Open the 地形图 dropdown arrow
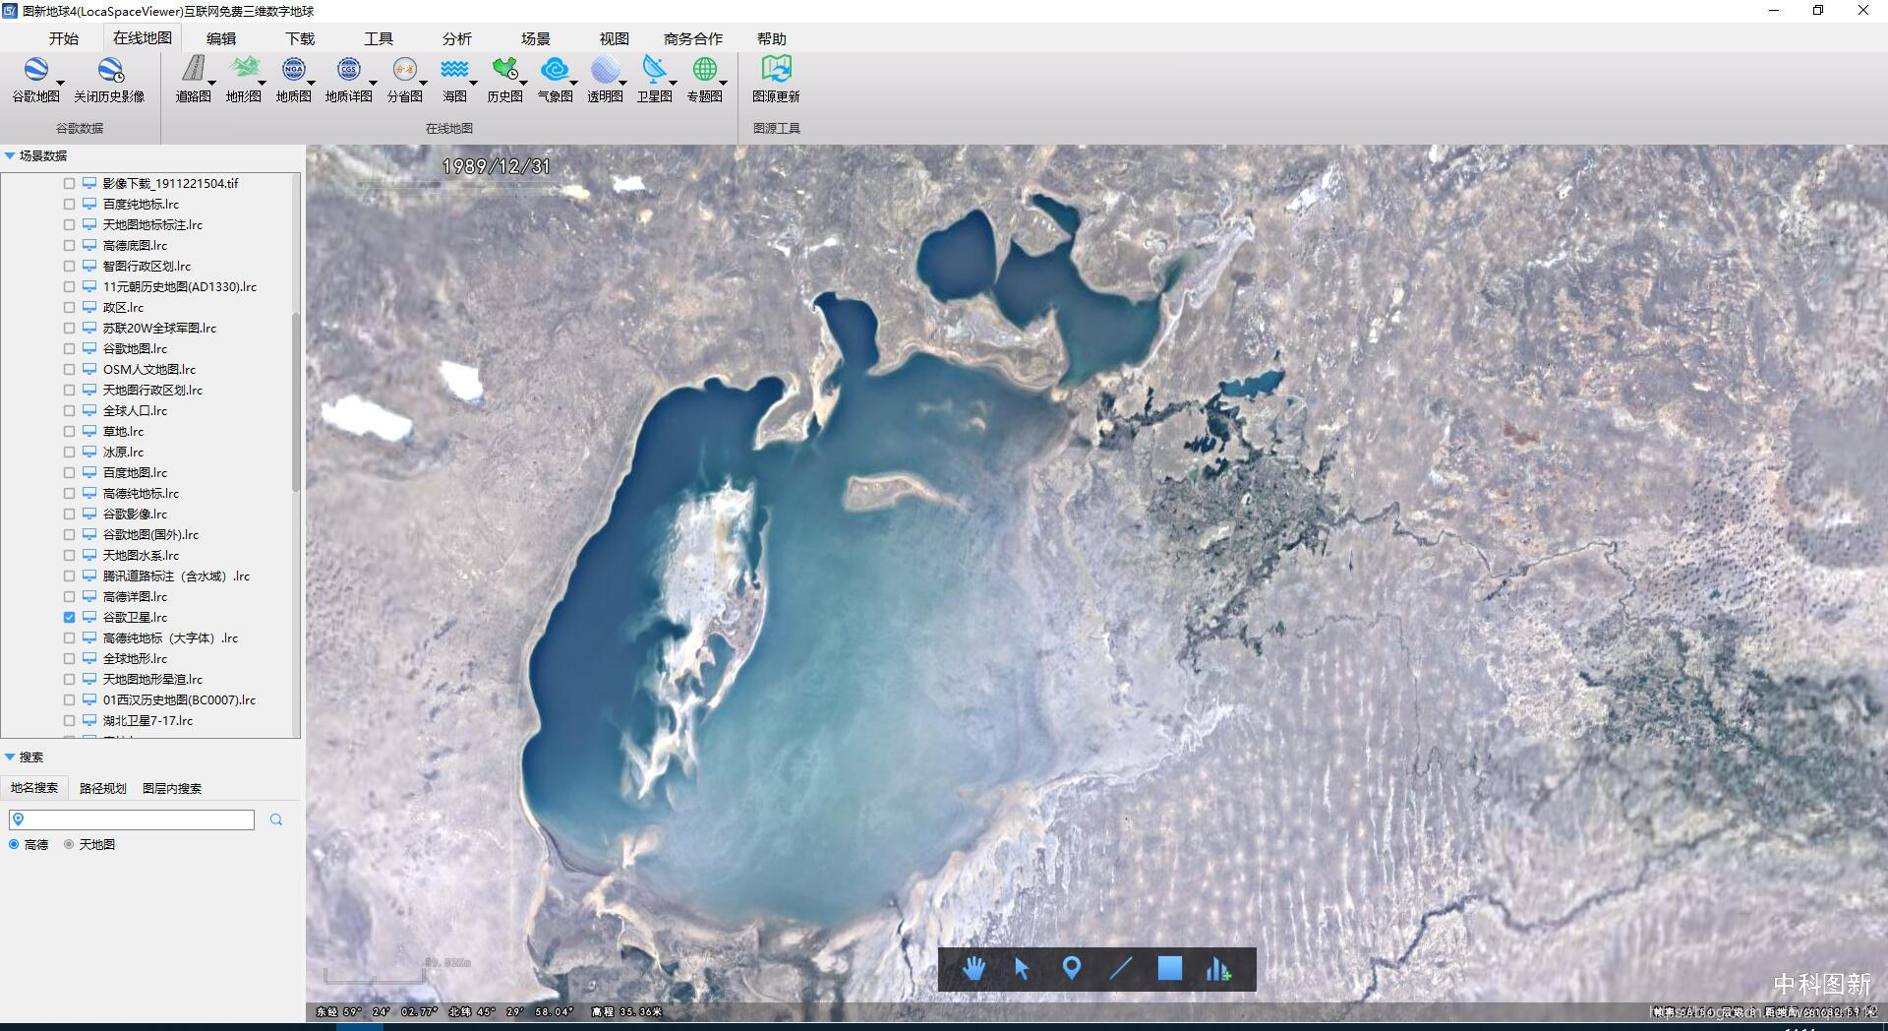1888x1031 pixels. coord(262,83)
